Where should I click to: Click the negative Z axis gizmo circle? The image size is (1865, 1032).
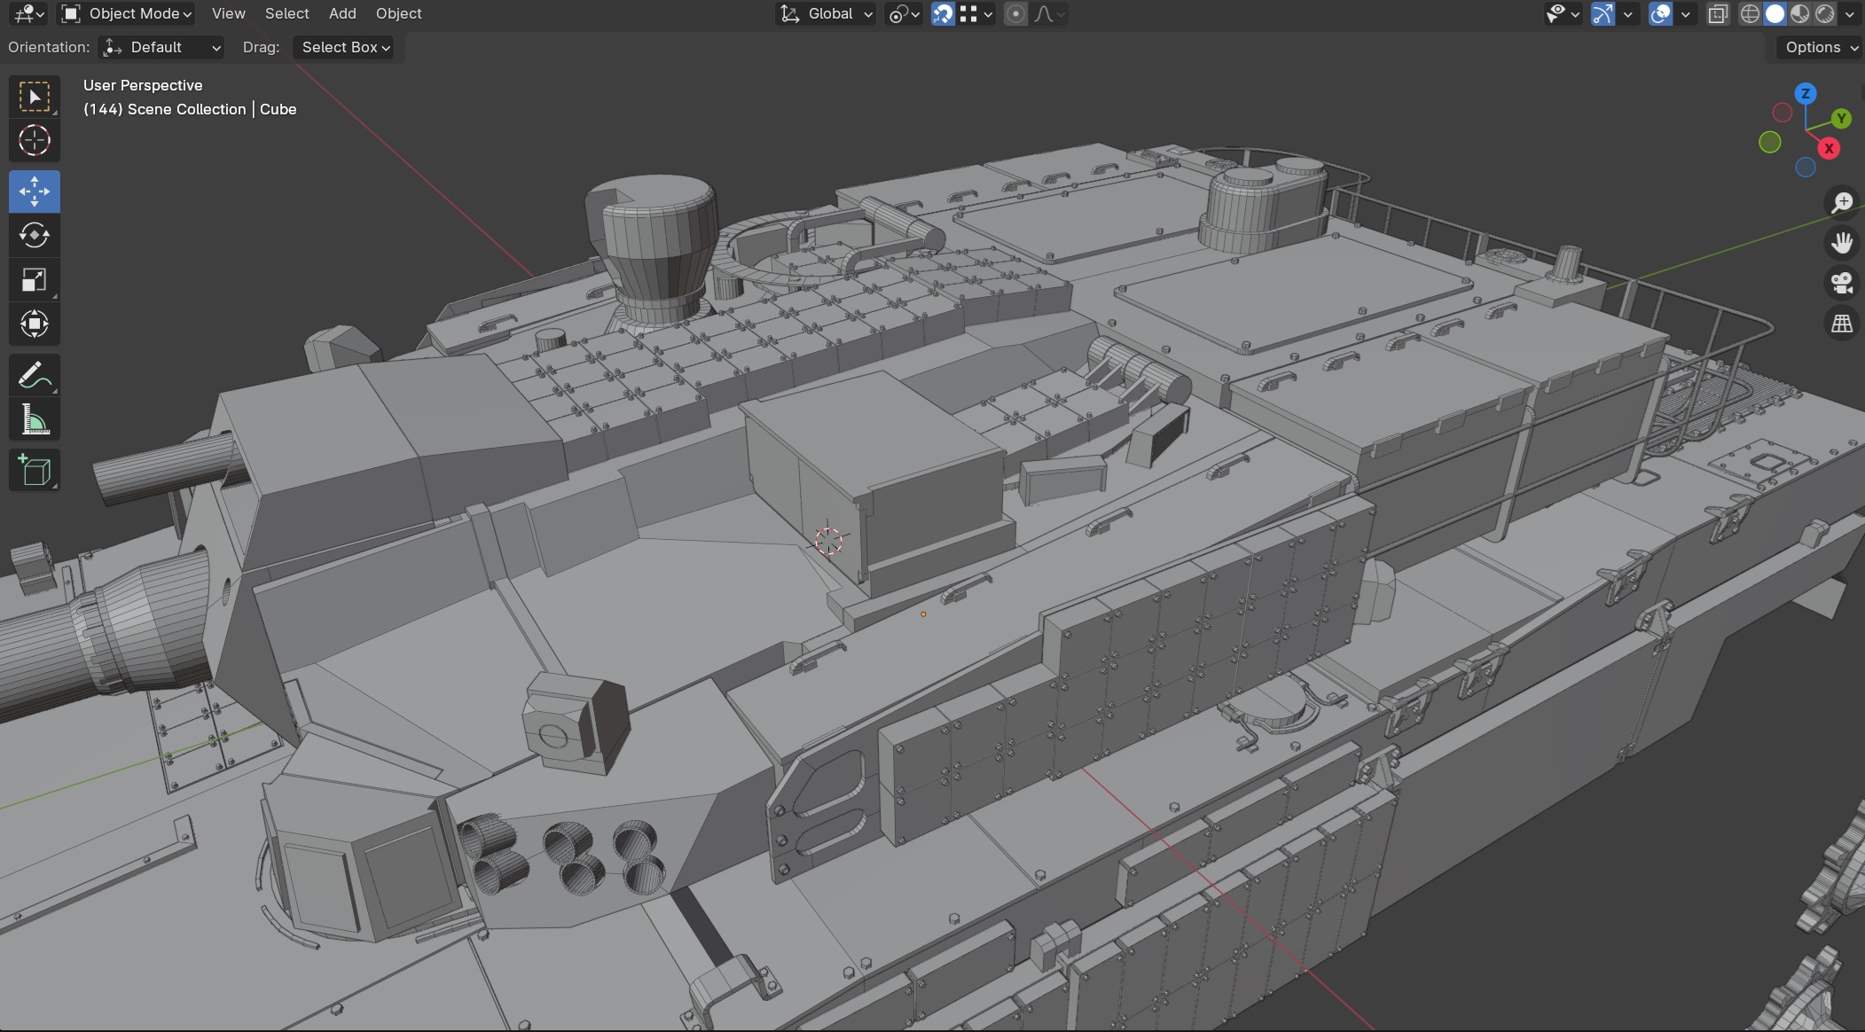coord(1806,167)
